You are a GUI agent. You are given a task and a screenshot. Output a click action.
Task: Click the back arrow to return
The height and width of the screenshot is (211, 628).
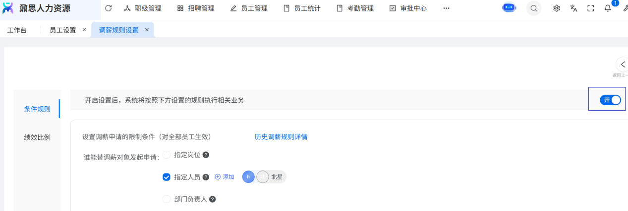click(623, 65)
